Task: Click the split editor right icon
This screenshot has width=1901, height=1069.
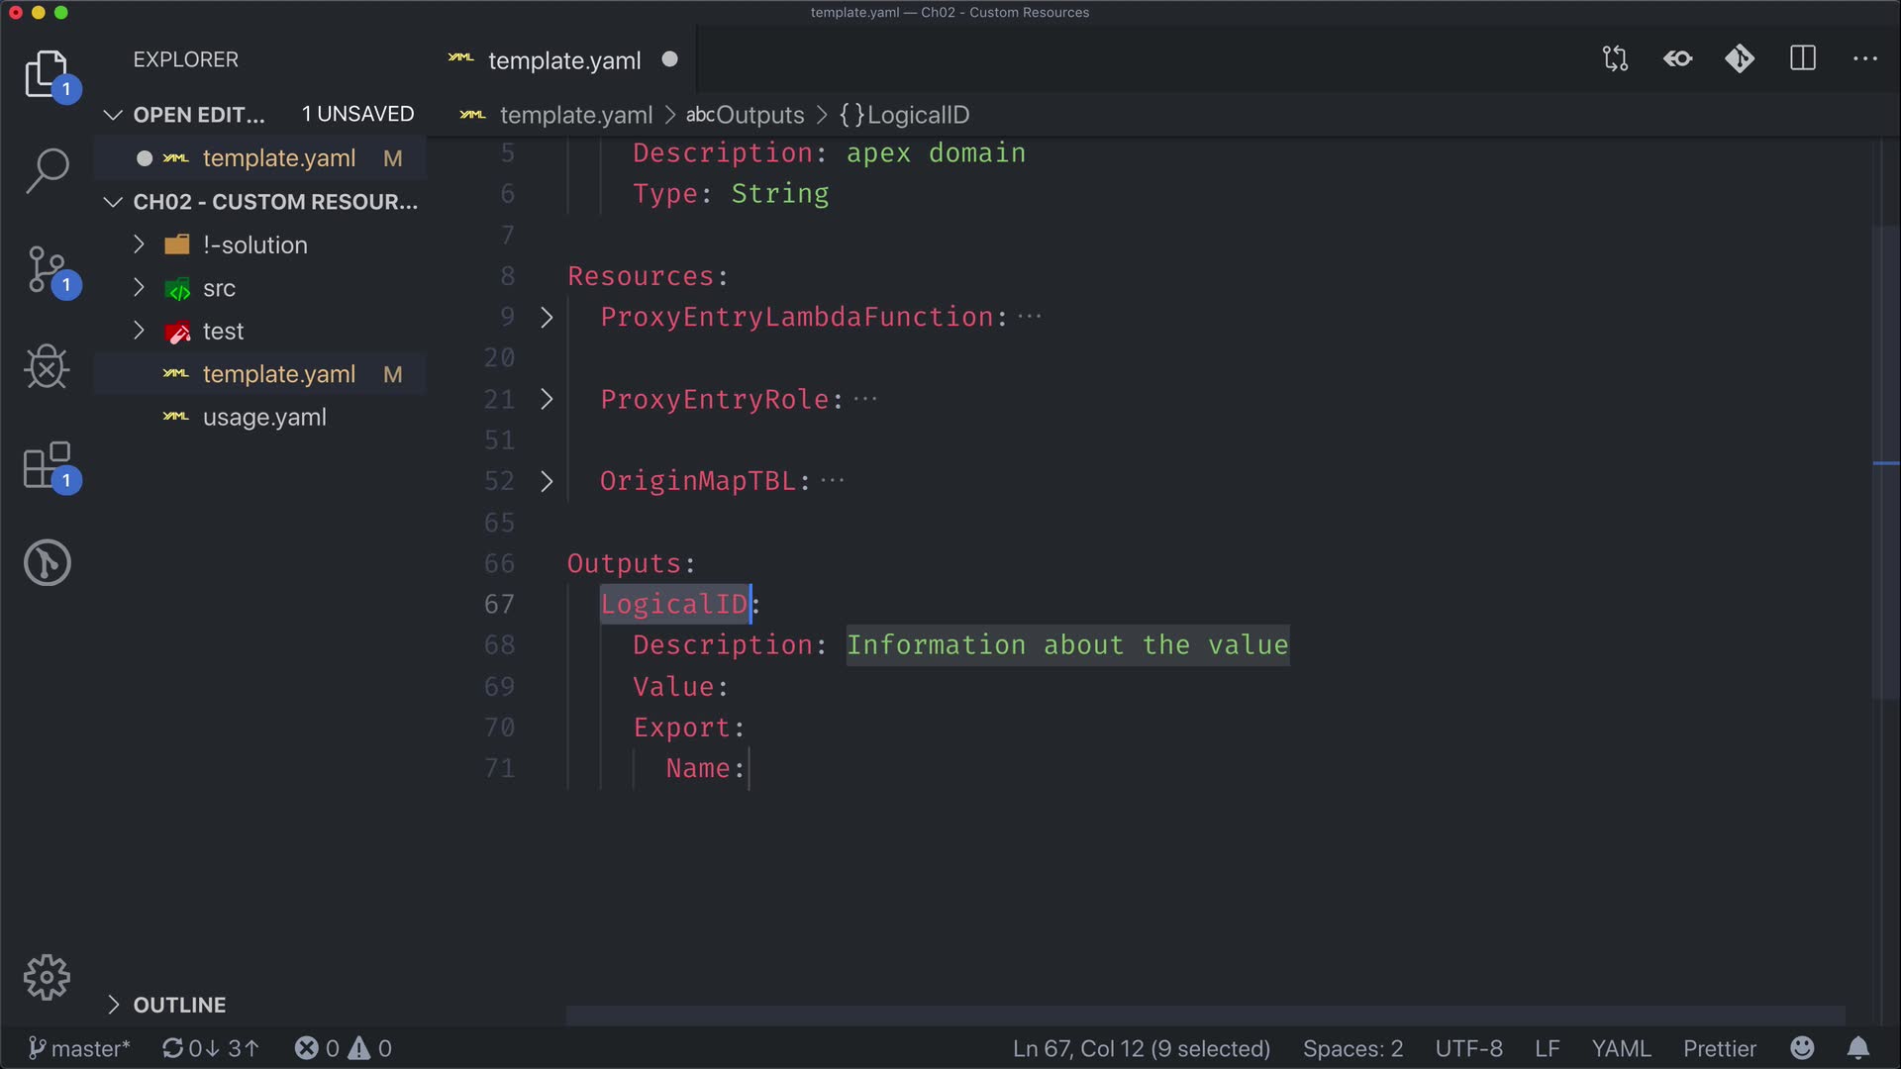Action: point(1803,59)
